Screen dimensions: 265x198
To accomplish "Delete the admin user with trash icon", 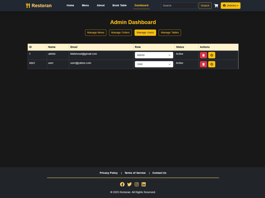I will point(203,55).
